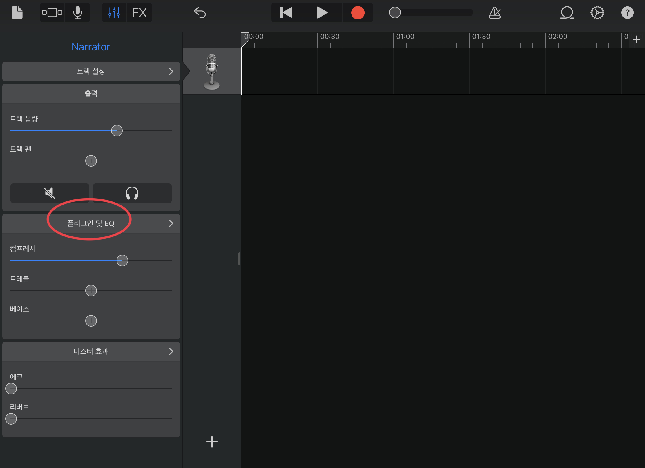Viewport: 645px width, 468px height.
Task: Toggle the track controls mixer icon
Action: 114,13
